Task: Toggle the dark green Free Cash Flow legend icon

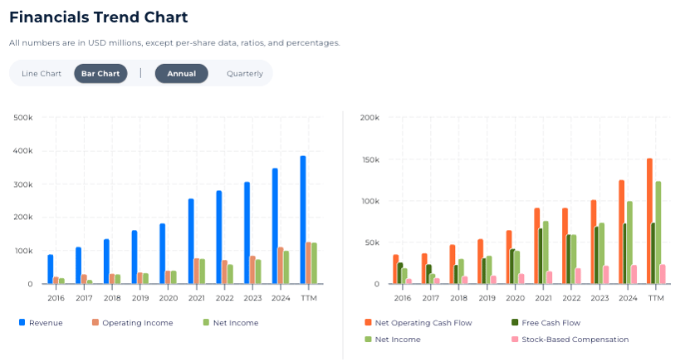Action: click(516, 322)
